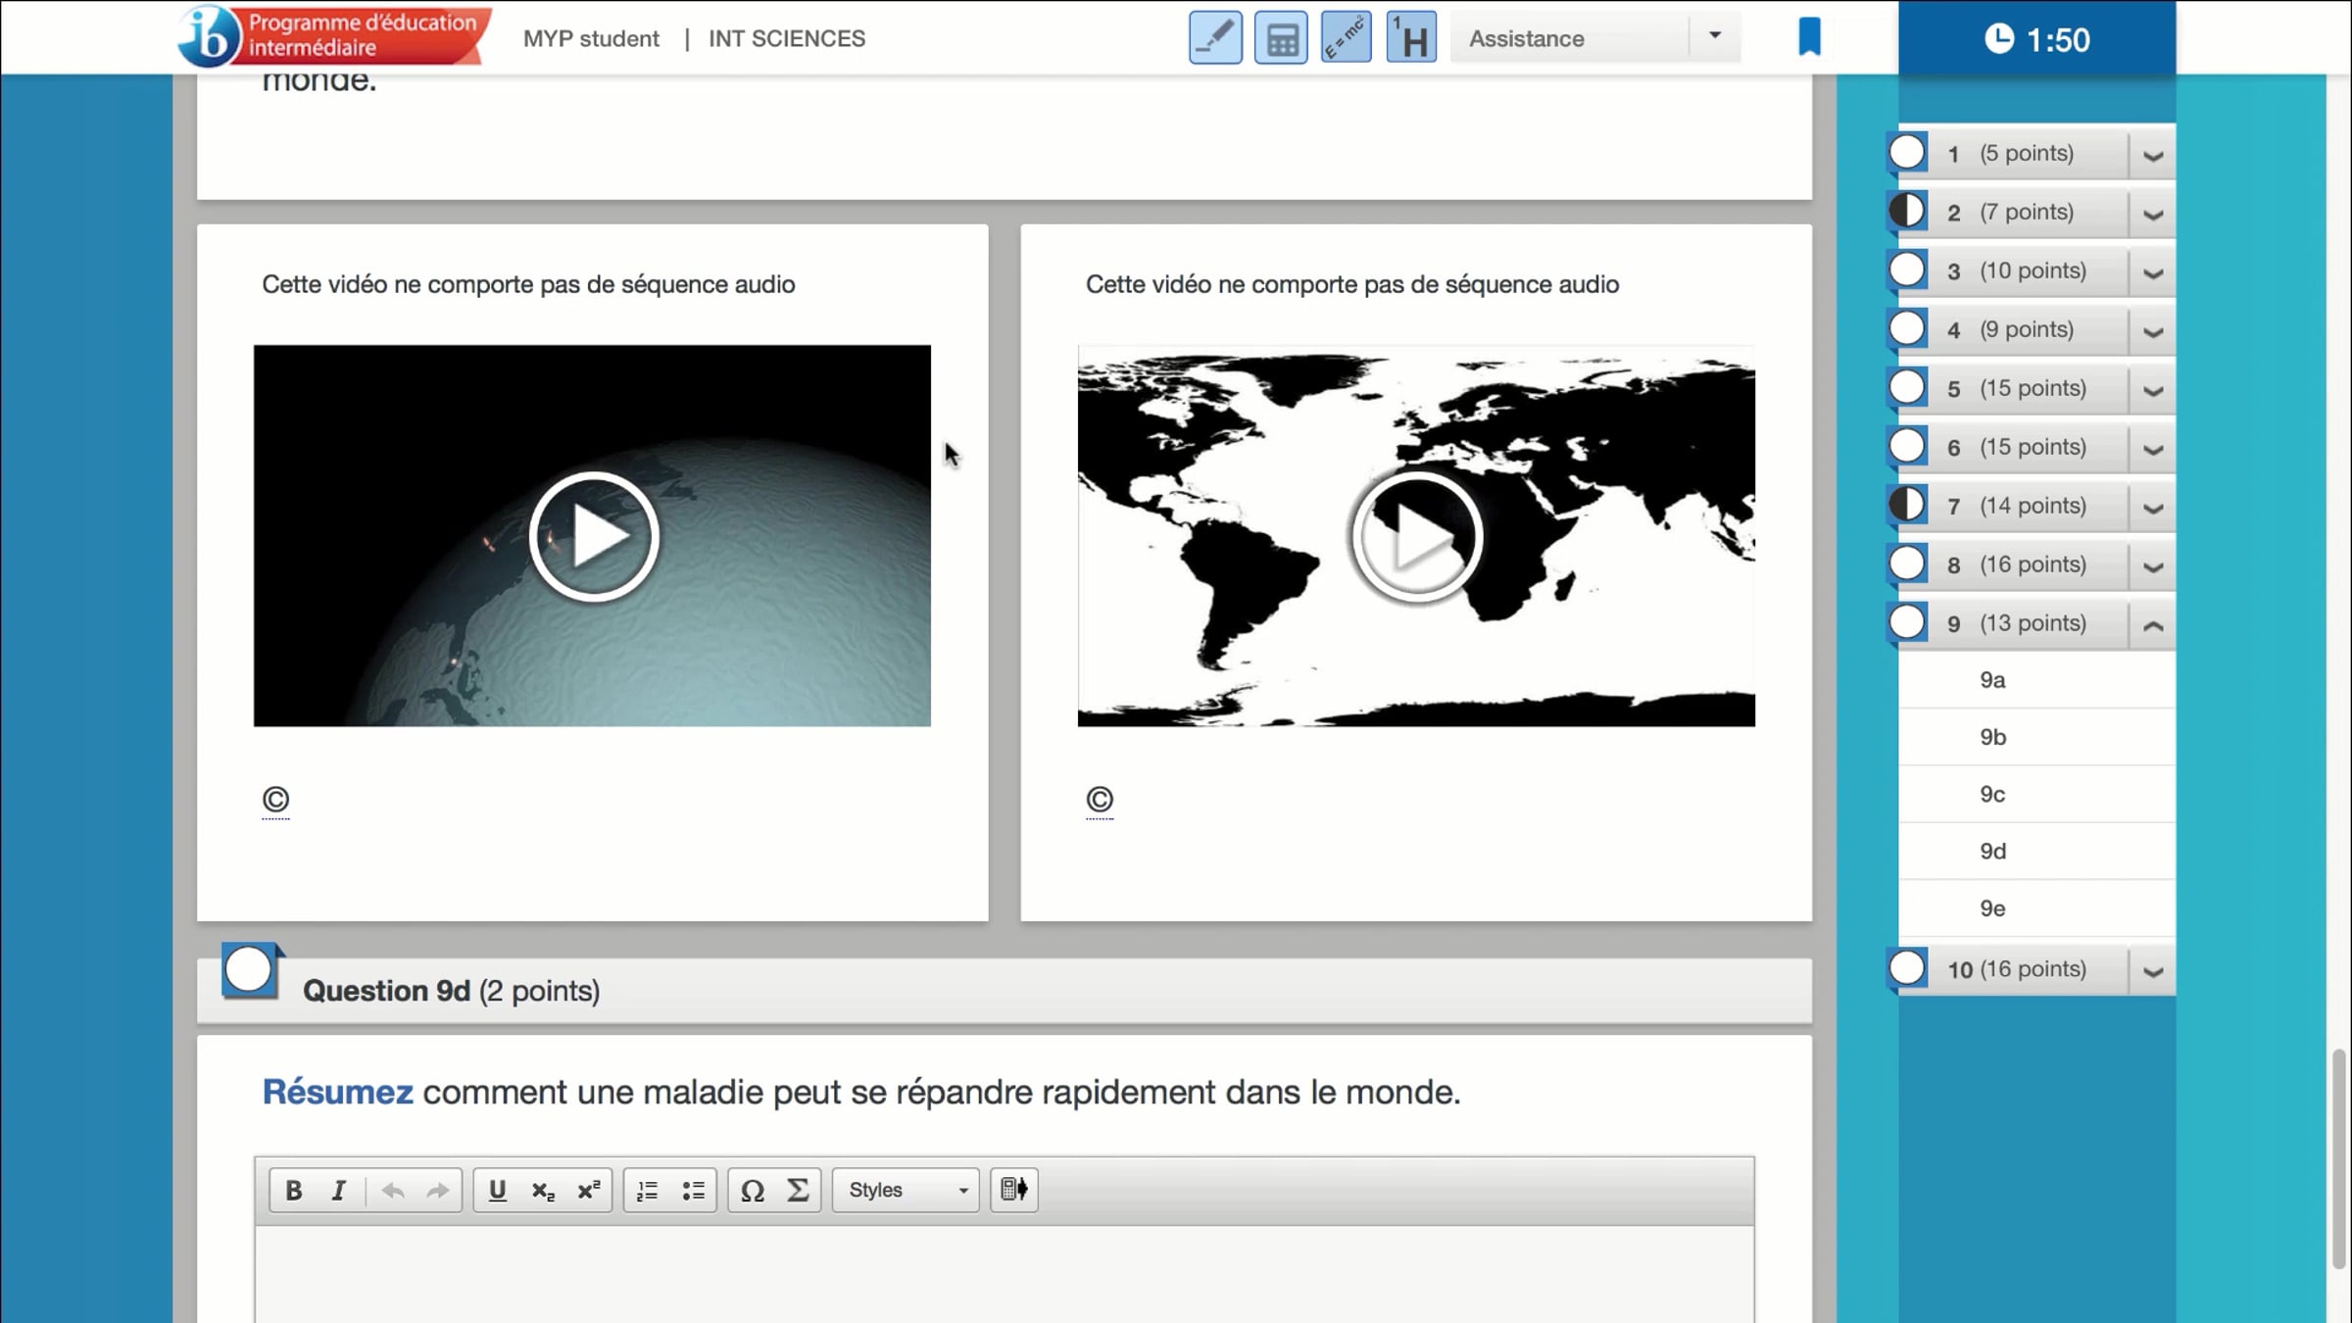
Task: Navigate to sub-question 9b
Action: click(x=1992, y=737)
